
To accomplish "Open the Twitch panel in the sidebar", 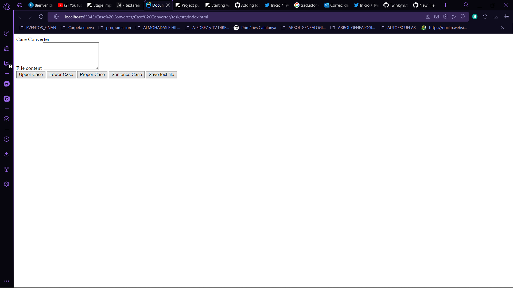I will pyautogui.click(x=6, y=63).
